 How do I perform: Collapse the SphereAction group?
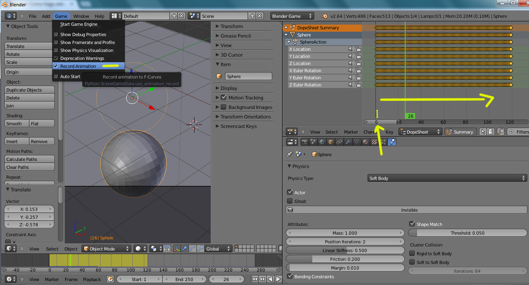click(x=289, y=42)
